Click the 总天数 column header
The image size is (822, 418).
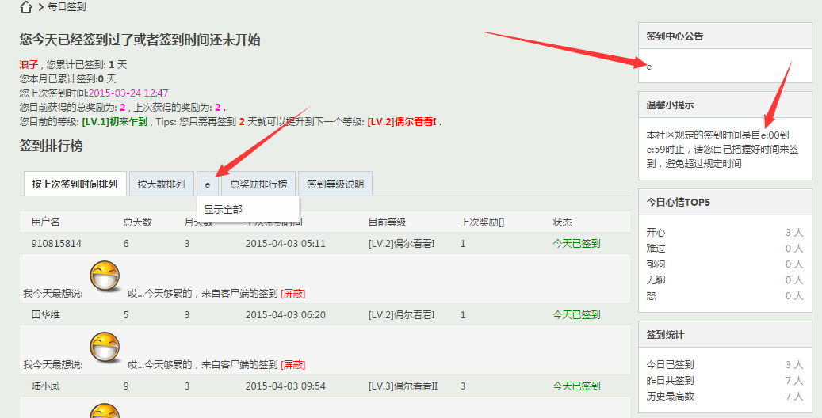click(x=137, y=222)
